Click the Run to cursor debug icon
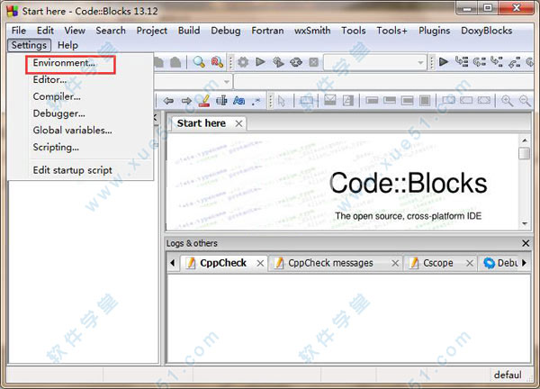The height and width of the screenshot is (389, 540). pyautogui.click(x=462, y=62)
